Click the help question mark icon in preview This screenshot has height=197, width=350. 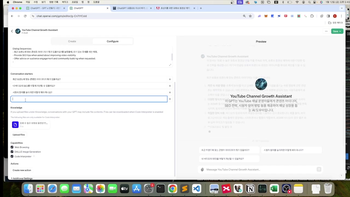coord(341,176)
